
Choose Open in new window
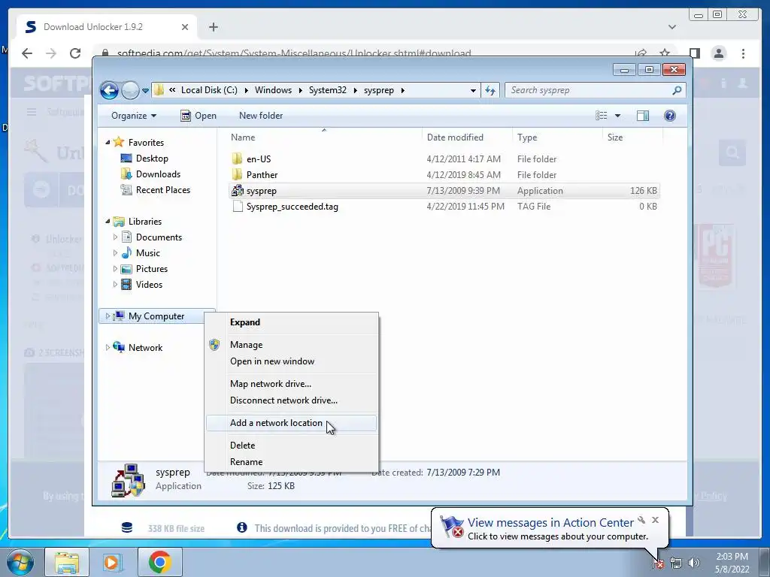coord(292,361)
